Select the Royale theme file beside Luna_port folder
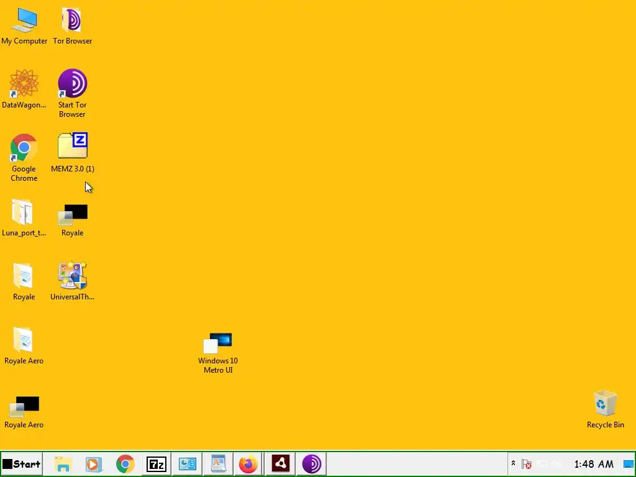The height and width of the screenshot is (477, 636). click(x=73, y=220)
